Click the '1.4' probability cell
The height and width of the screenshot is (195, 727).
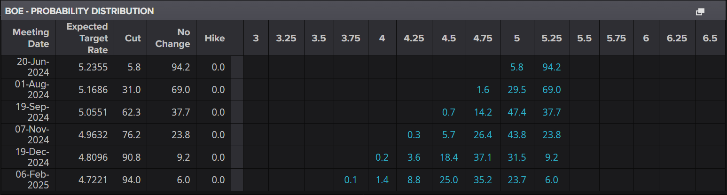pyautogui.click(x=382, y=180)
